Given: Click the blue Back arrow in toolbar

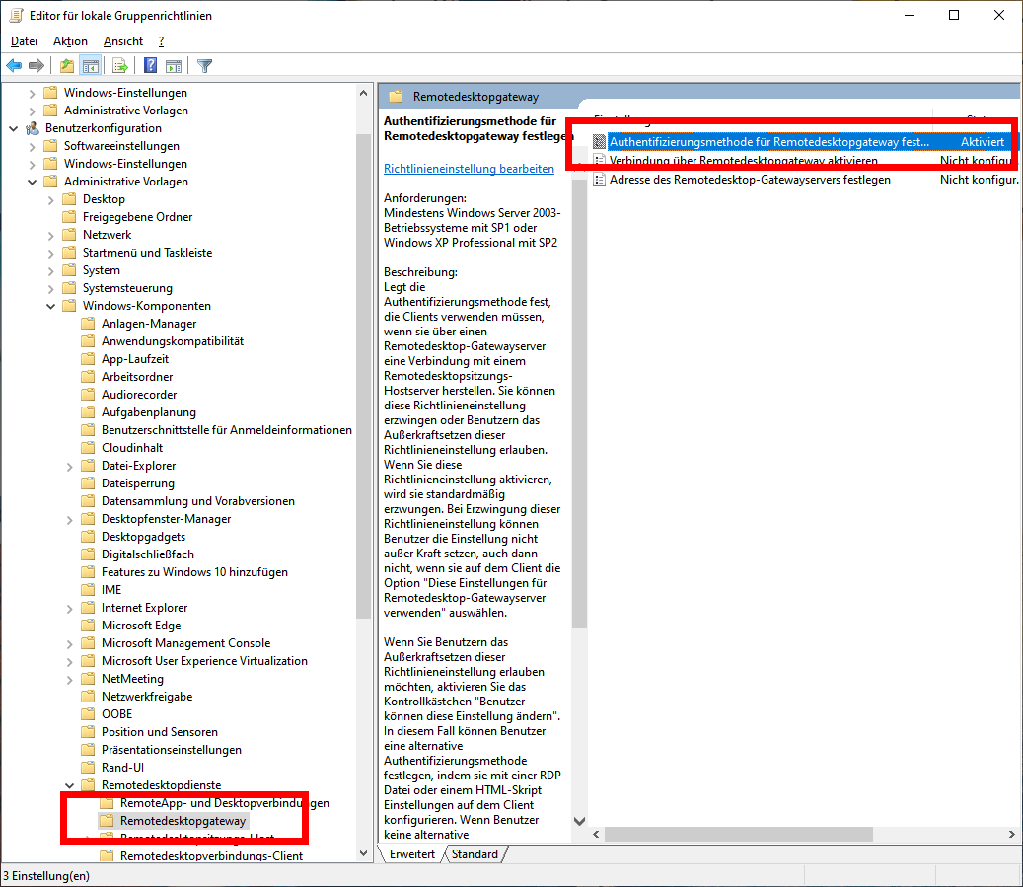Looking at the screenshot, I should (14, 66).
